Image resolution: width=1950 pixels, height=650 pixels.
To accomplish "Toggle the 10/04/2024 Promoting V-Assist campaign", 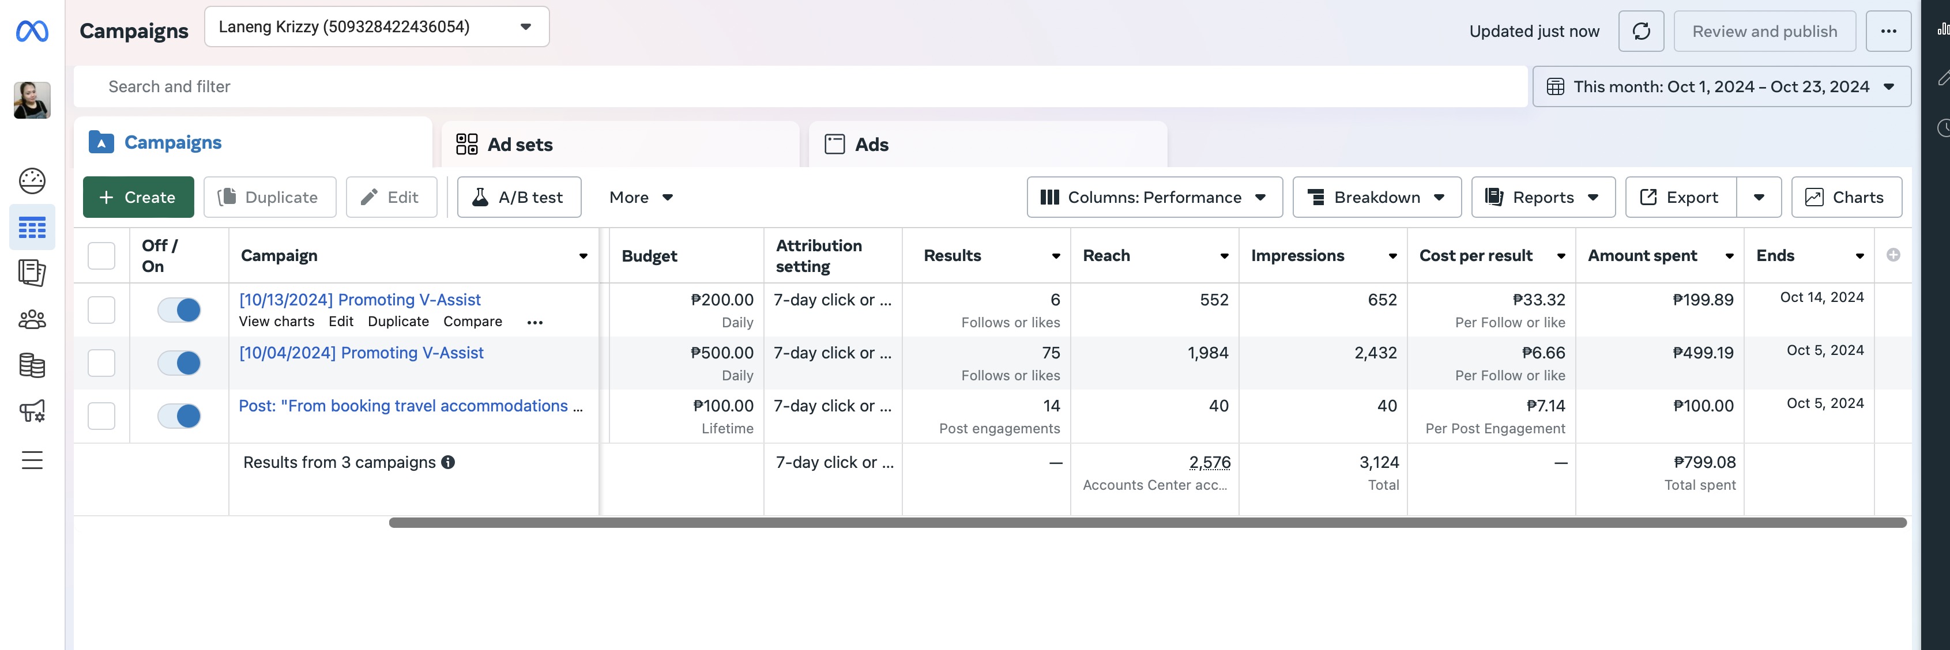I will point(179,362).
